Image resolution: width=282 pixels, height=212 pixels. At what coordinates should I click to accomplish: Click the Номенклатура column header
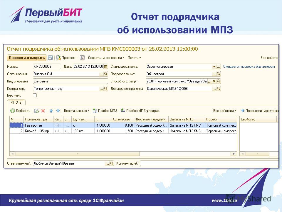pyautogui.click(x=38, y=119)
